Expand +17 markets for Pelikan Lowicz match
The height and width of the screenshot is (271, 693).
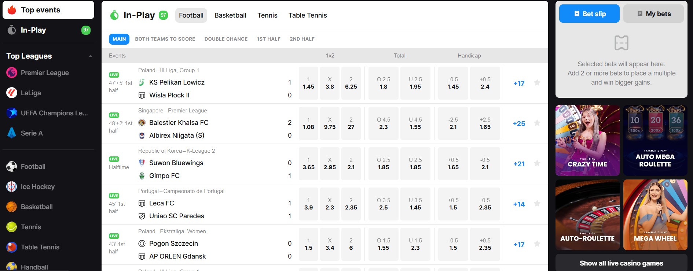519,83
